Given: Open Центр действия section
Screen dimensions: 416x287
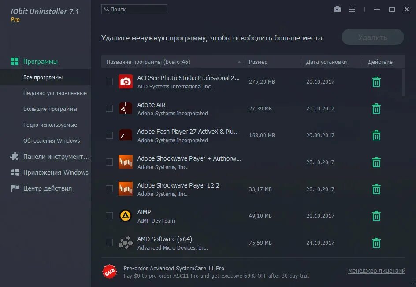Looking at the screenshot, I should [48, 188].
